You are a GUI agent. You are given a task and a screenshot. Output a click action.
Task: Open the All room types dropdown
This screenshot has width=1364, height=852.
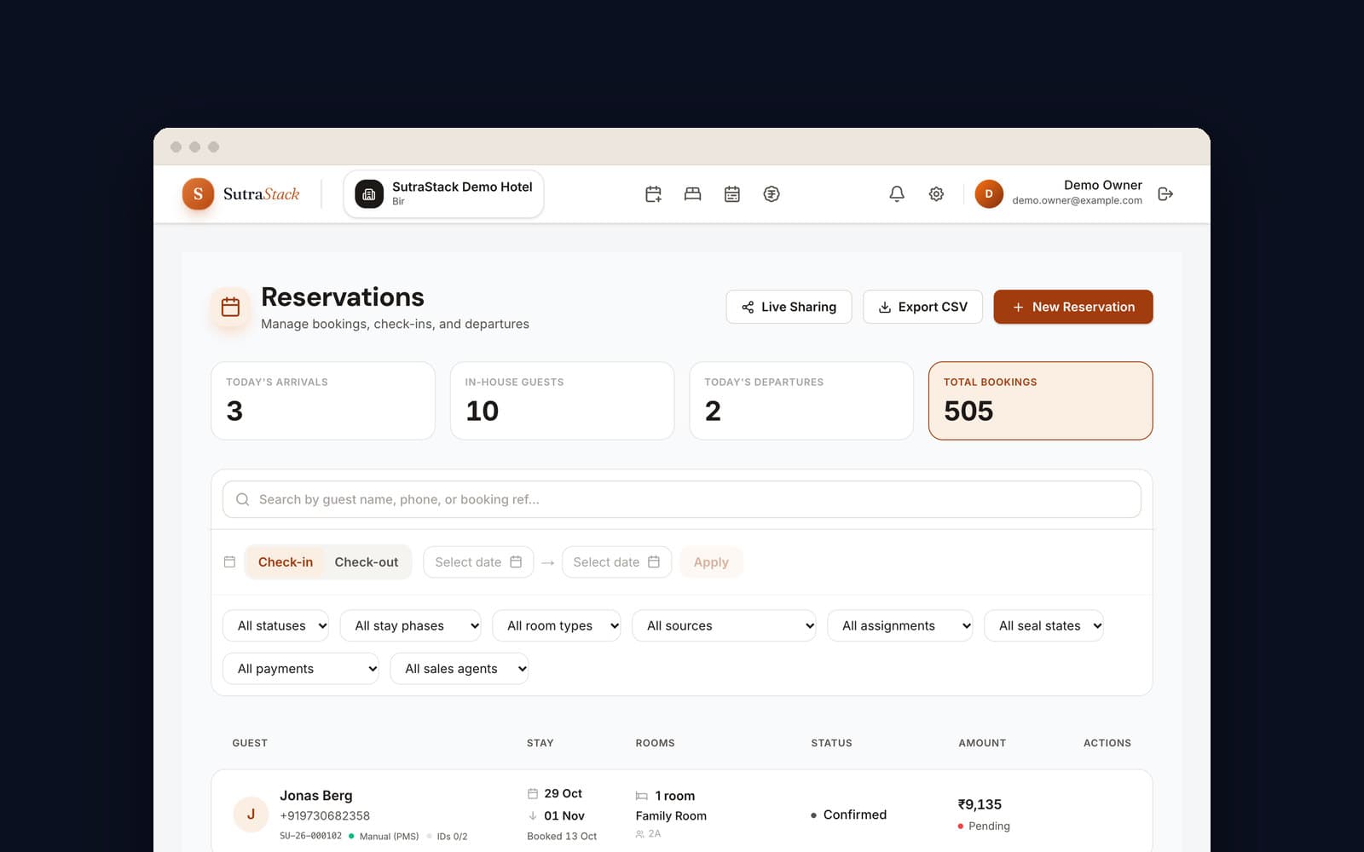[557, 625]
